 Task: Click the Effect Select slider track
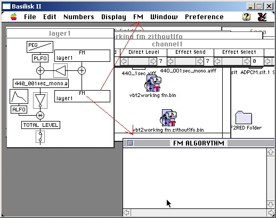[x=232, y=61]
